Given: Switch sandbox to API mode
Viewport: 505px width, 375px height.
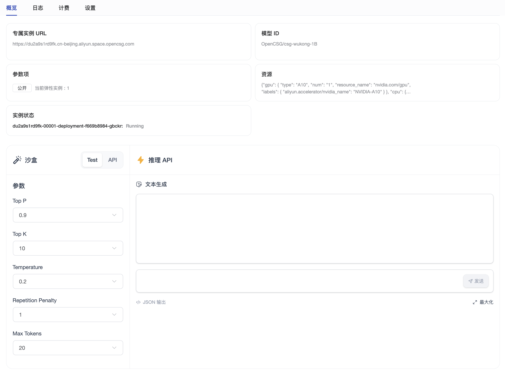Looking at the screenshot, I should [x=112, y=160].
